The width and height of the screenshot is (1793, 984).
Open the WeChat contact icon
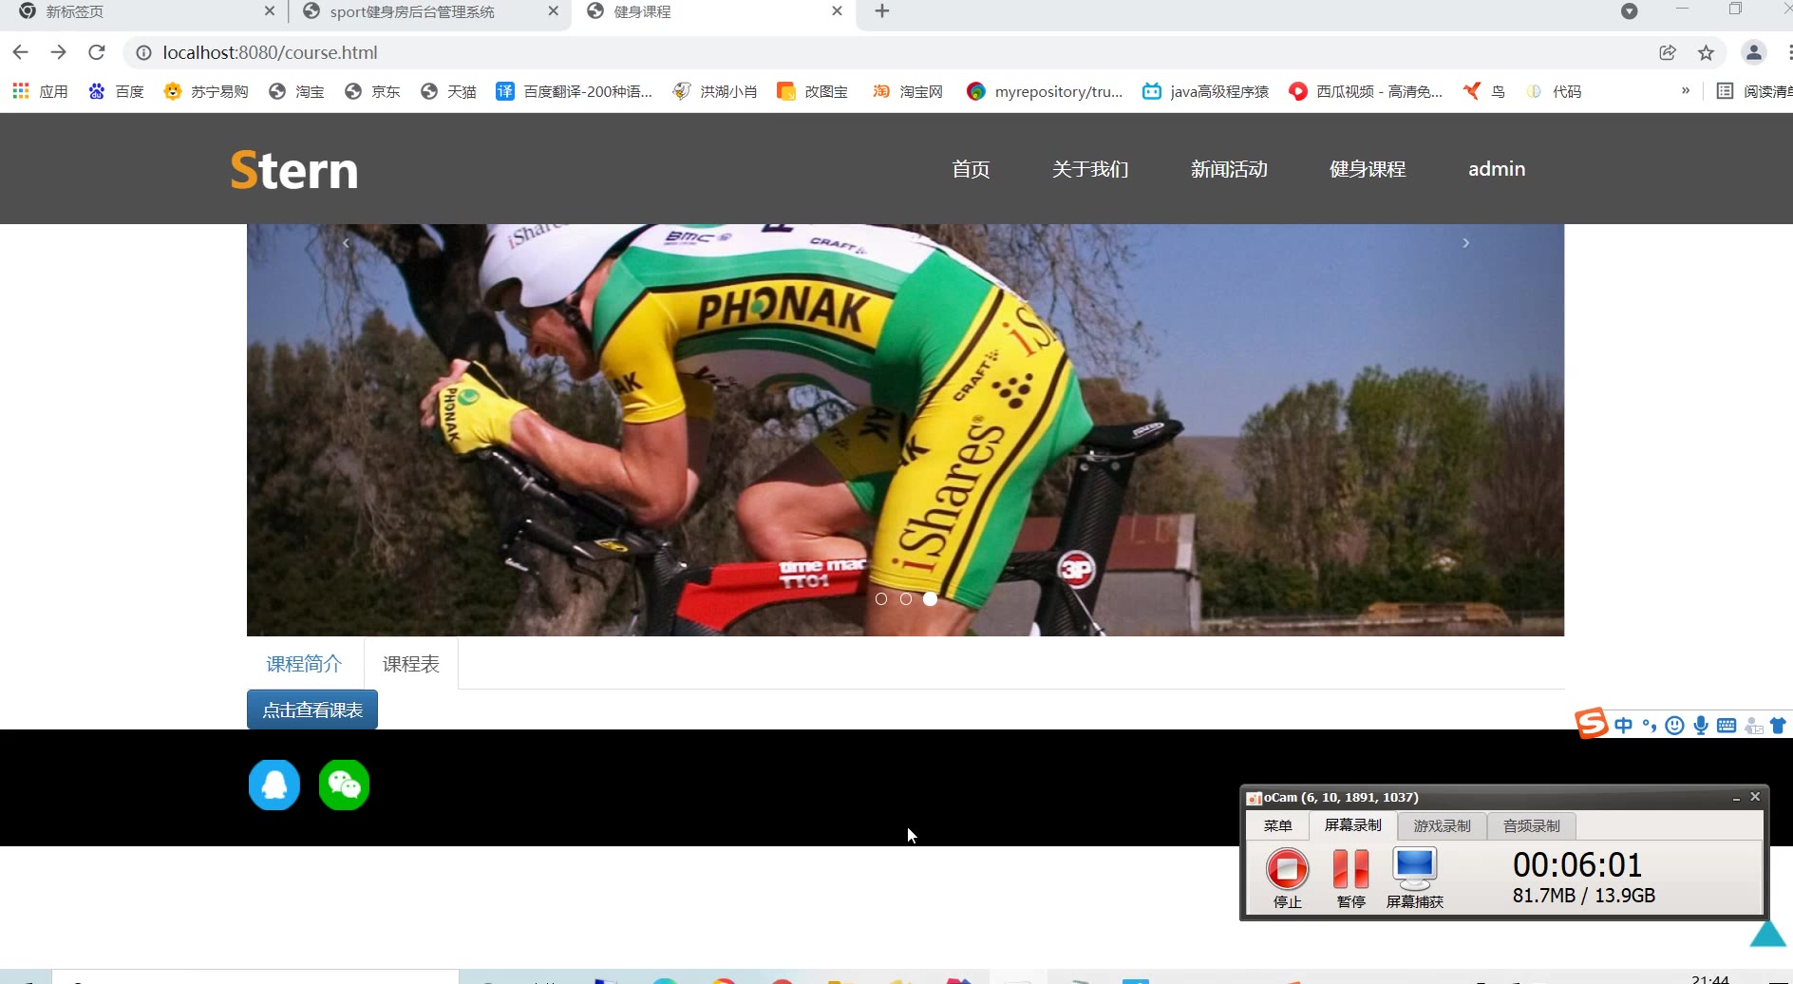click(x=344, y=785)
